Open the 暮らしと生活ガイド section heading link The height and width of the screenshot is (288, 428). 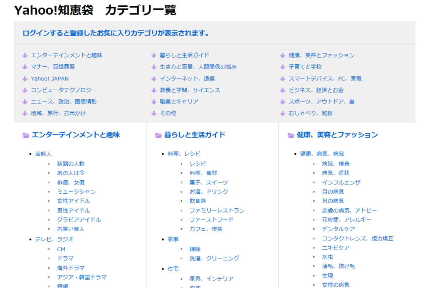(x=195, y=135)
